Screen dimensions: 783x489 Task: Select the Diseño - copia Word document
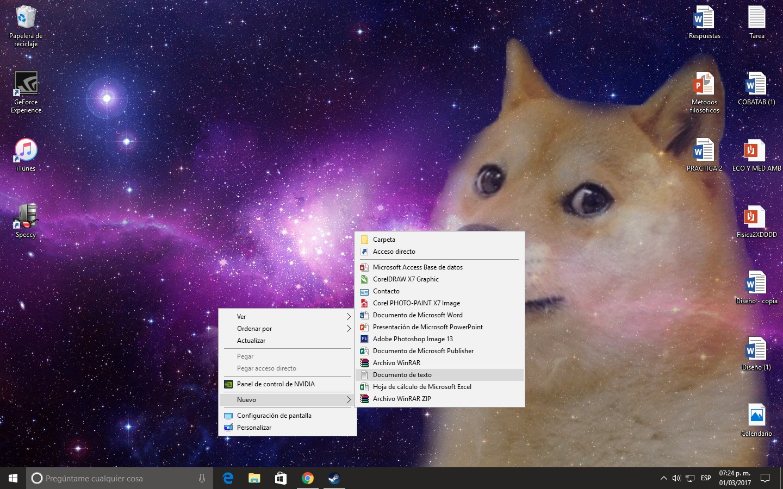[756, 288]
